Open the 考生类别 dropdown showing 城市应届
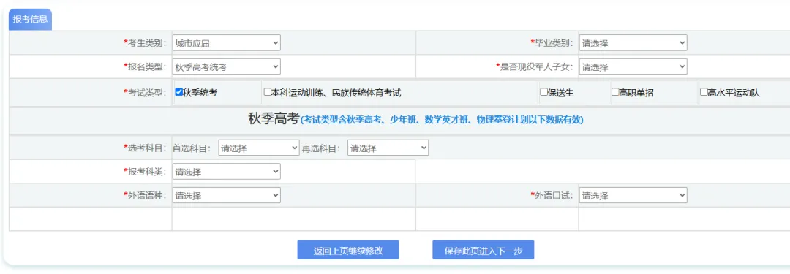The width and height of the screenshot is (790, 274). pos(226,43)
